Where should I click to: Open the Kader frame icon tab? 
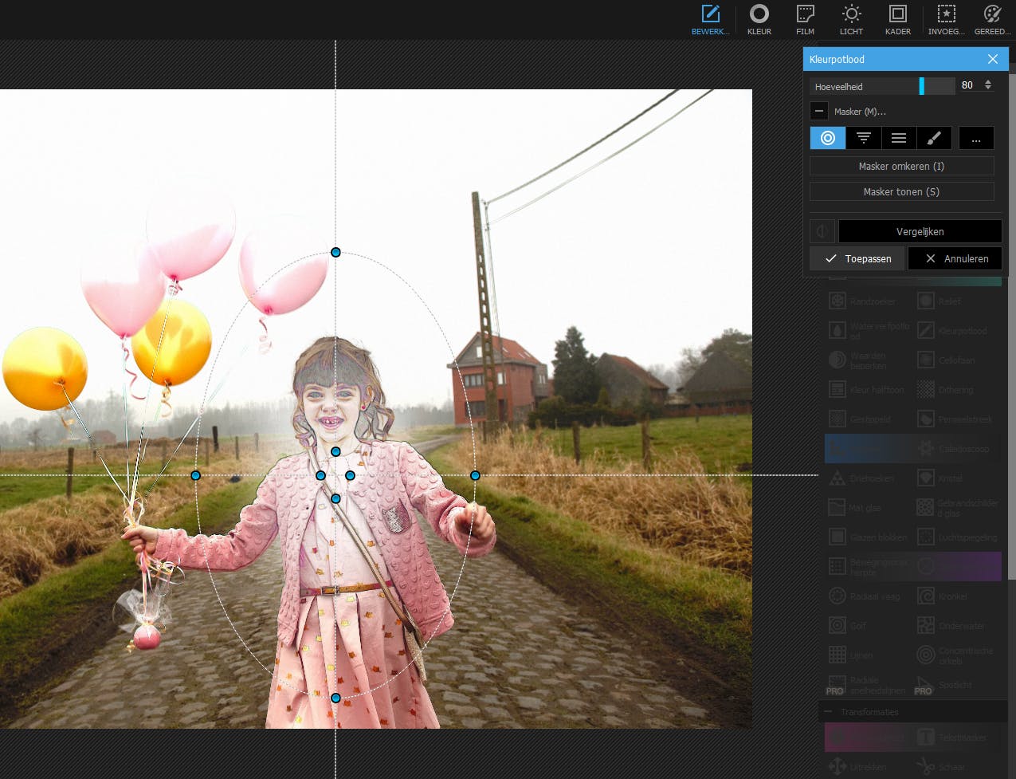point(897,20)
